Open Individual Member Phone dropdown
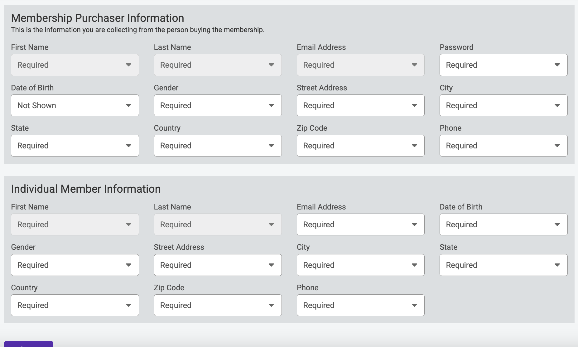 coord(360,305)
